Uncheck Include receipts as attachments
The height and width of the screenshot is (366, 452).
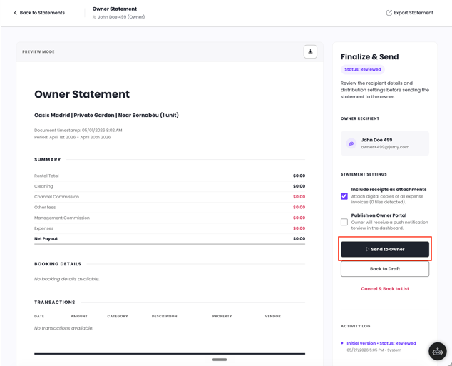(x=344, y=196)
